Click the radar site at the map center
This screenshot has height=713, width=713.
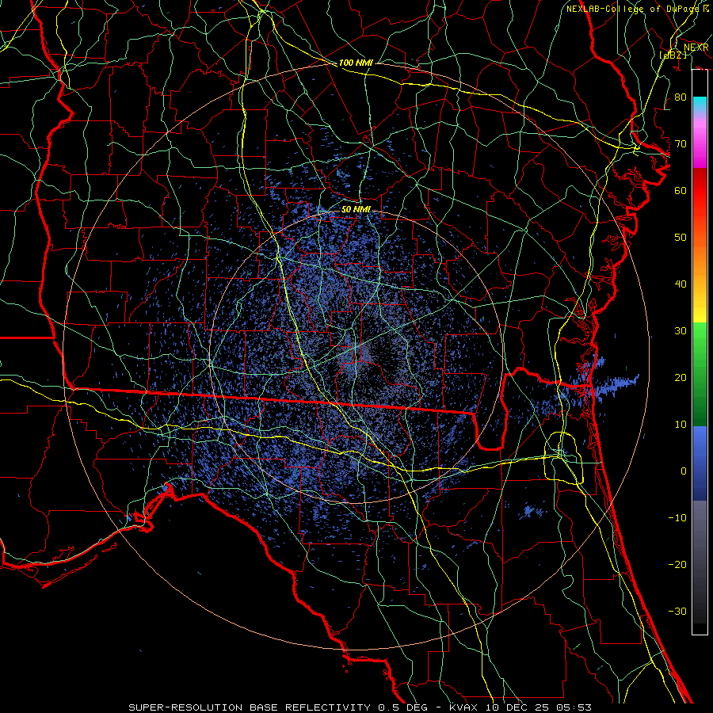[356, 358]
